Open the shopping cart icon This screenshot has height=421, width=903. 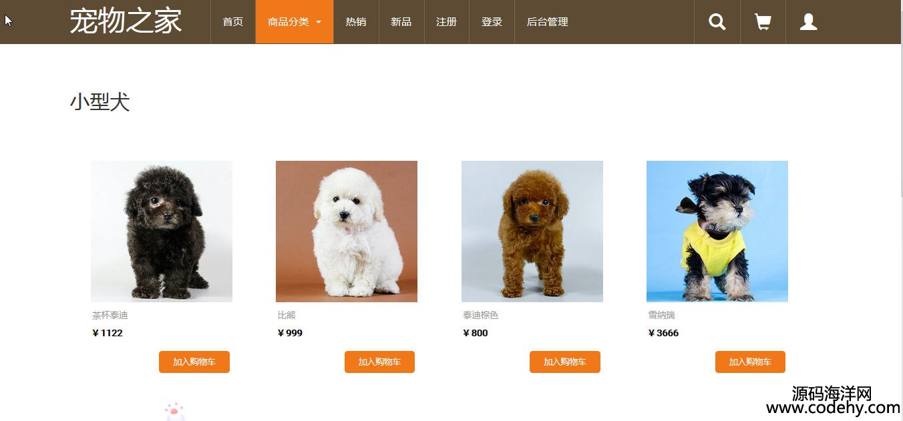(763, 22)
